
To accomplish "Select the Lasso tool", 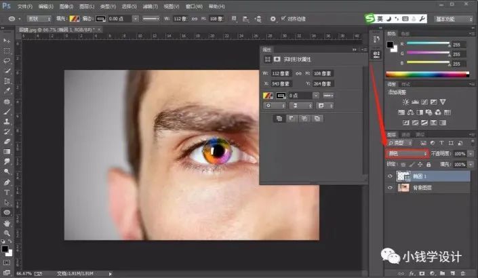I will [x=7, y=60].
